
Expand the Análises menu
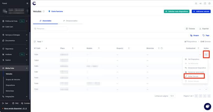[x=27, y=54]
